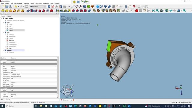Screen dimensions: 192x108
Task: Close the document tab at viewport bottom
Action: tap(73, 100)
